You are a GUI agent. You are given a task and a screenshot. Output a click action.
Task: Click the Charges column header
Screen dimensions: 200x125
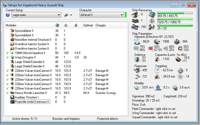(x=101, y=25)
